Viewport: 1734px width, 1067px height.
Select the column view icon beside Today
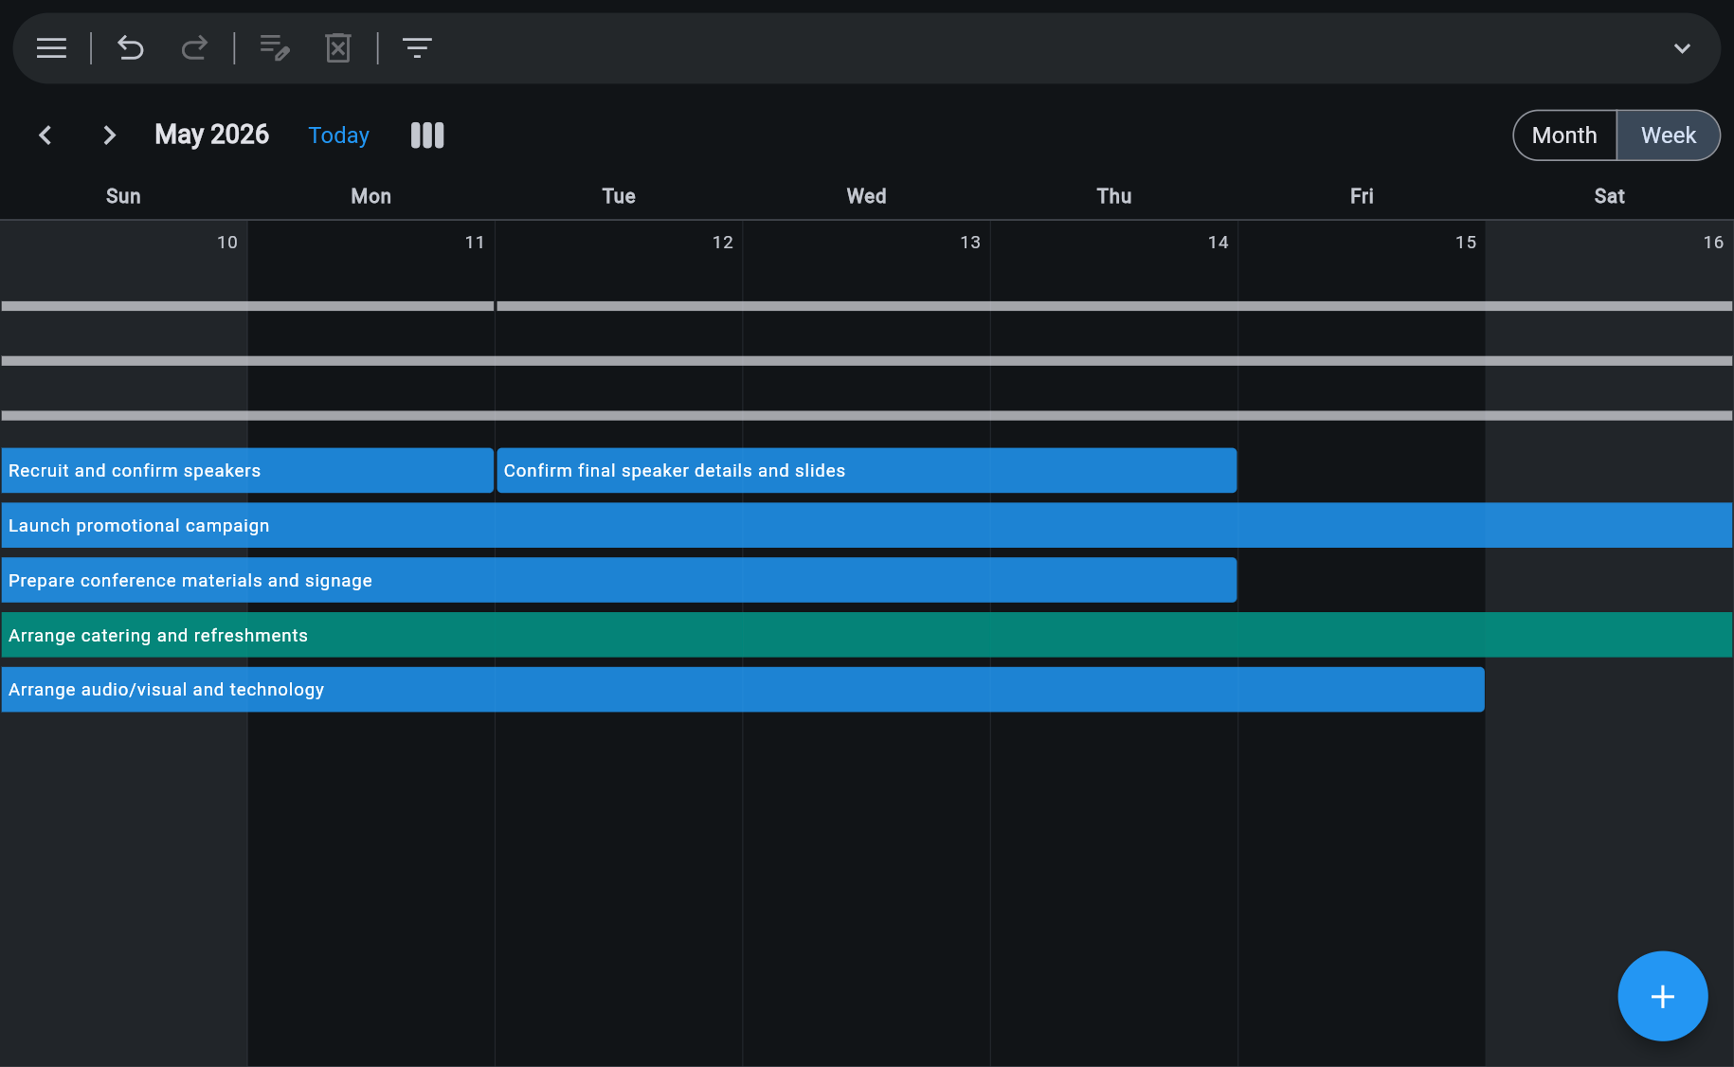coord(426,135)
